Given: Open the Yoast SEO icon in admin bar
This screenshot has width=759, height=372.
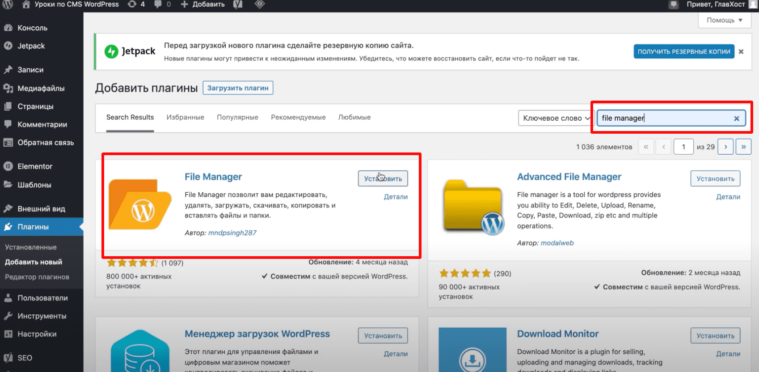Looking at the screenshot, I should tap(238, 4).
